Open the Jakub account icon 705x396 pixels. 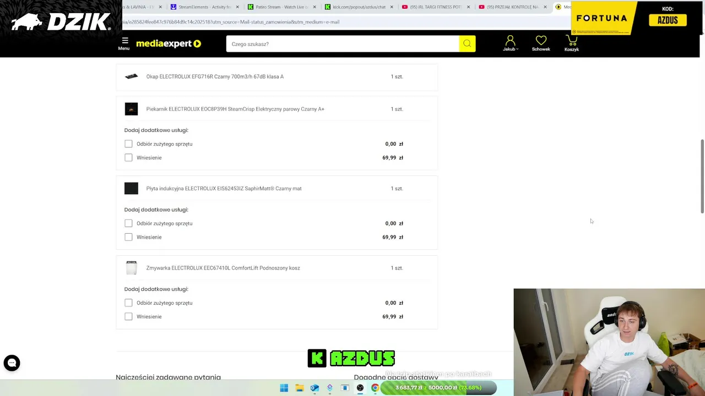[x=510, y=41]
